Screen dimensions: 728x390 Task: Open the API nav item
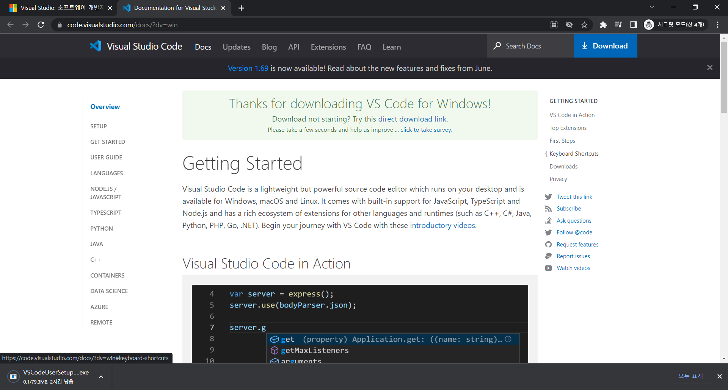point(294,47)
